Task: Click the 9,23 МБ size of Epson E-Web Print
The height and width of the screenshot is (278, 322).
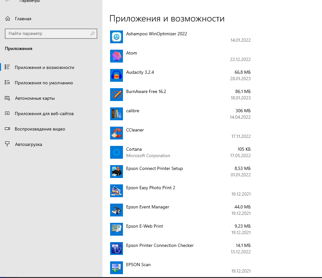Action: [x=242, y=226]
